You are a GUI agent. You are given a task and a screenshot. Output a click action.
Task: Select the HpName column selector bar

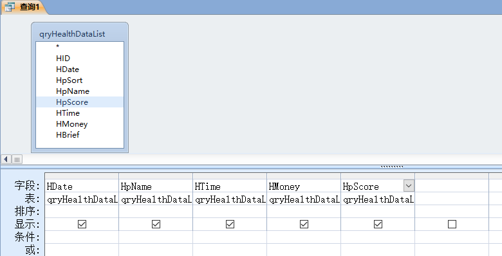[156, 176]
